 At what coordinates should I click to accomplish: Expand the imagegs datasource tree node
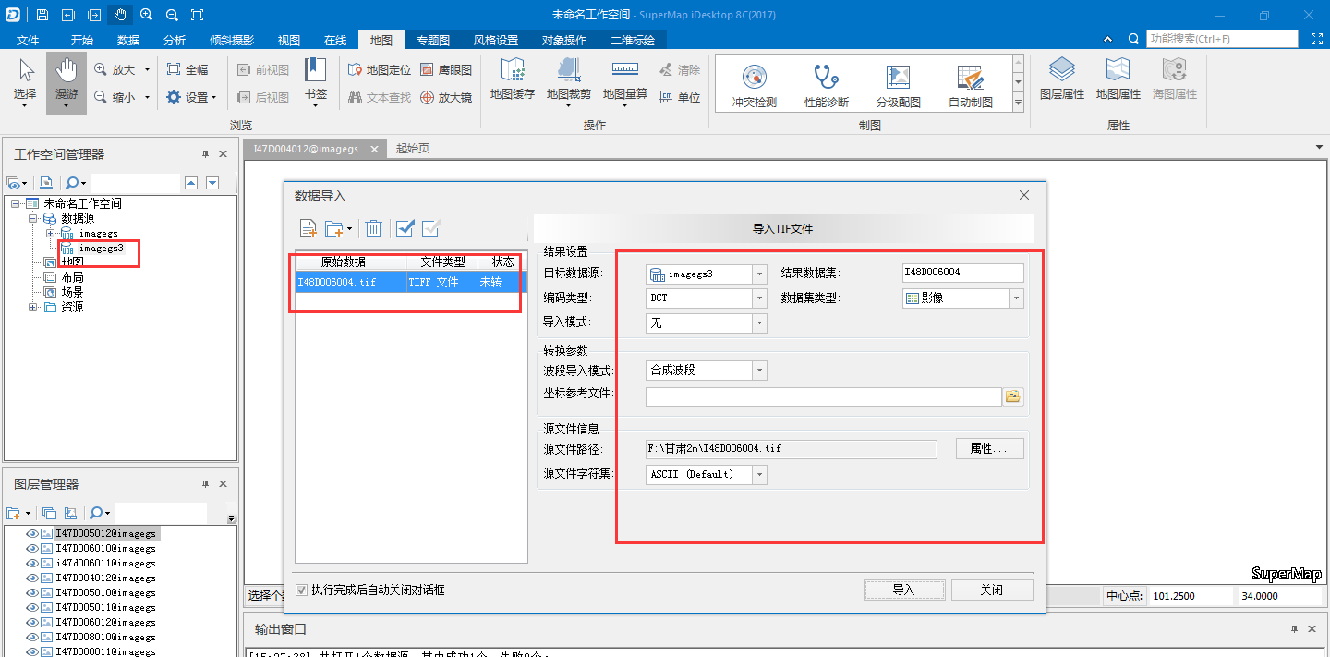point(50,234)
